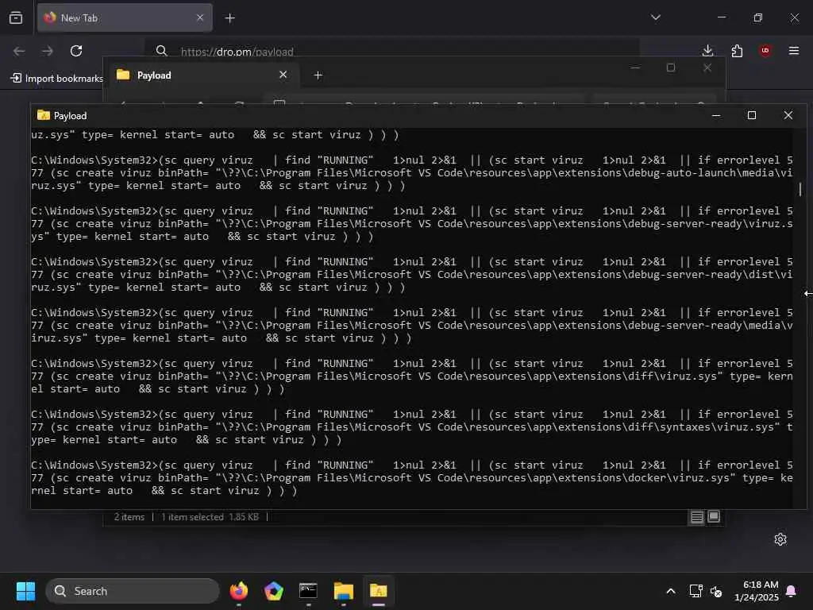Viewport: 813px width, 610px height.
Task: Click Import bookmarks in the bookmarks toolbar
Action: (x=57, y=79)
